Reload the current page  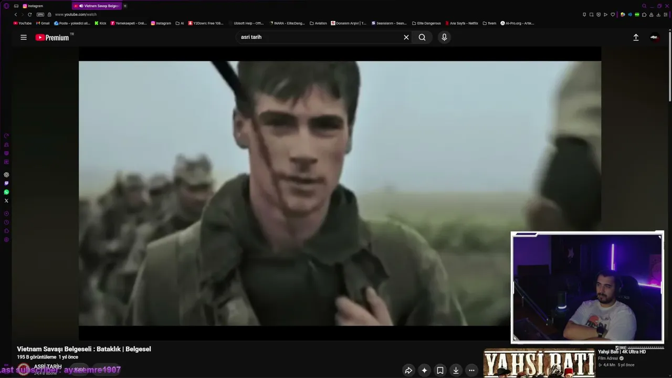click(x=29, y=15)
